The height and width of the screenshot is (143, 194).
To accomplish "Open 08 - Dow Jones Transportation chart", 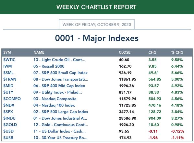I will [61, 79].
